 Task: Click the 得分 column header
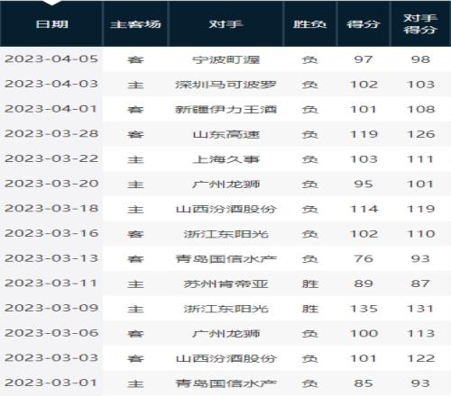(364, 24)
